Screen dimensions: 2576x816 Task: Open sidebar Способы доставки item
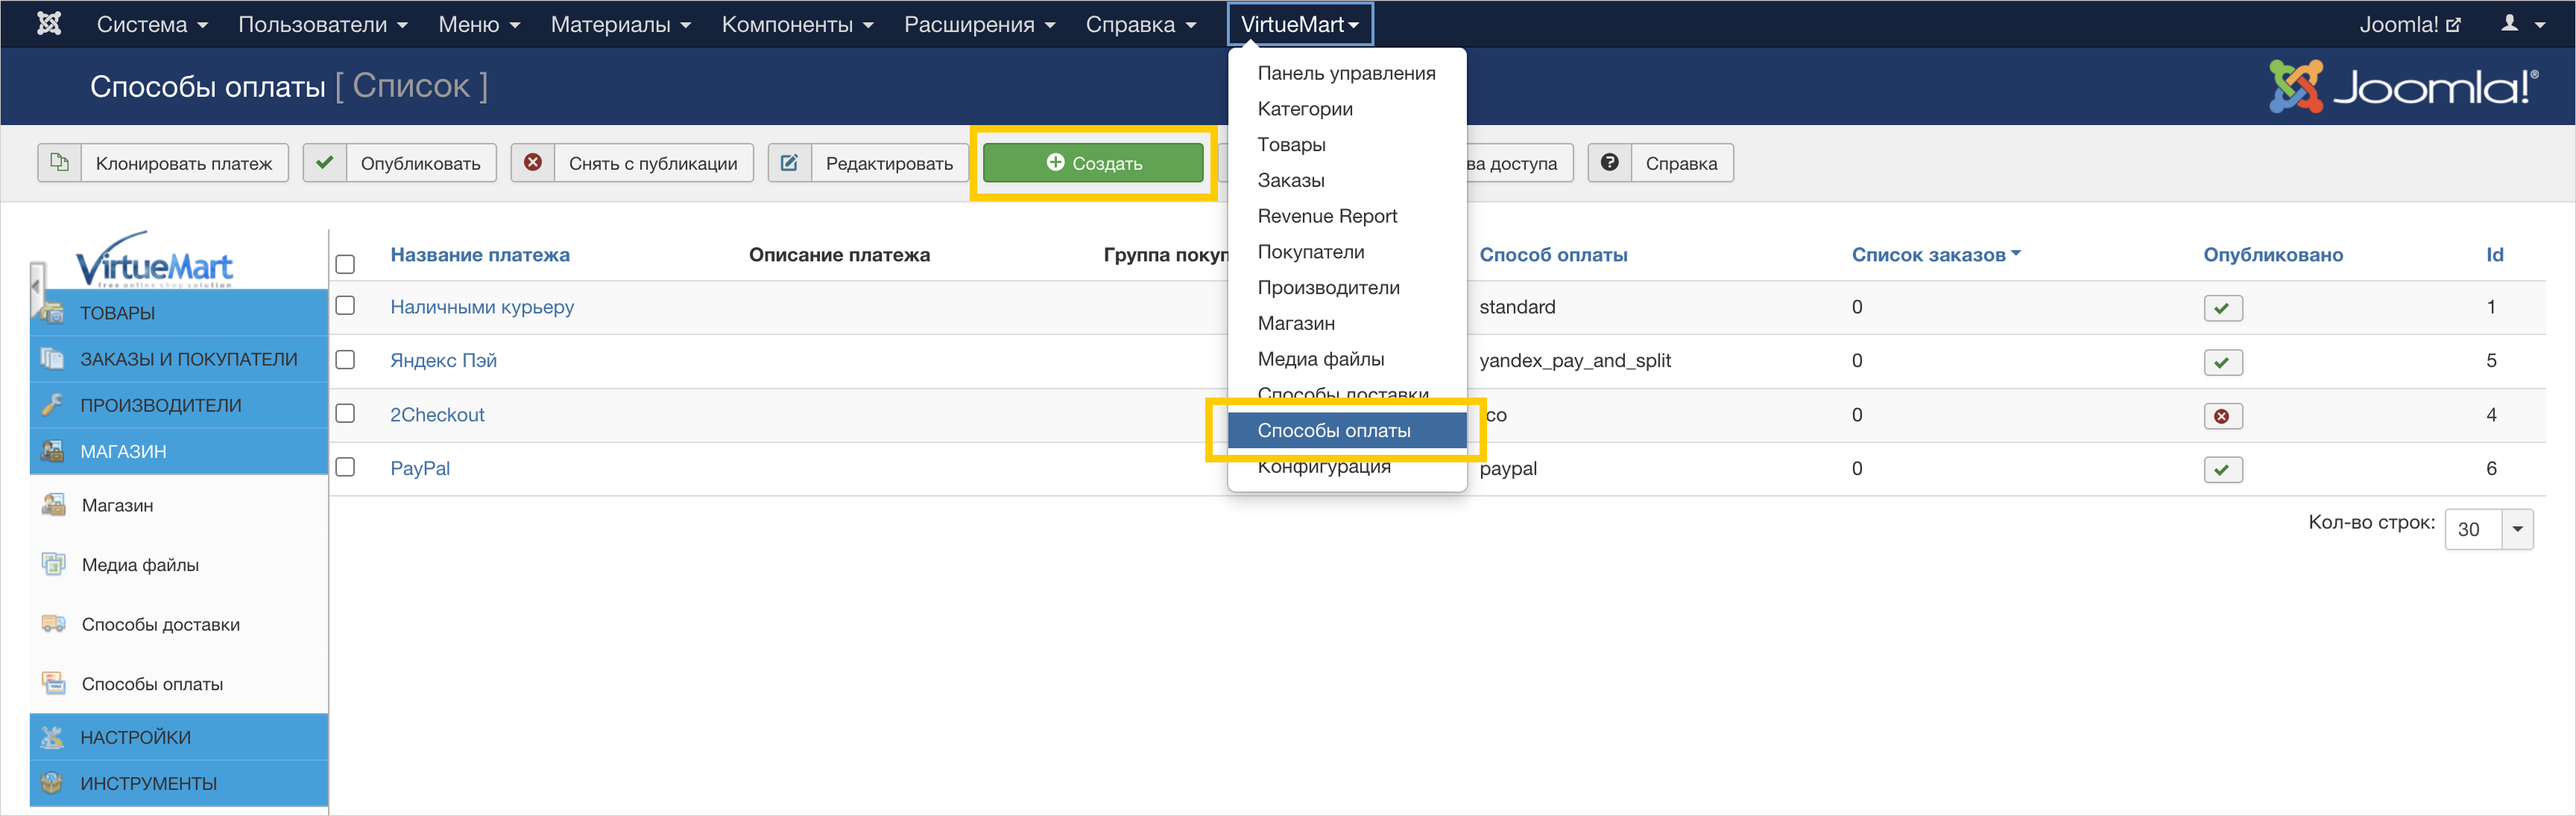[160, 624]
